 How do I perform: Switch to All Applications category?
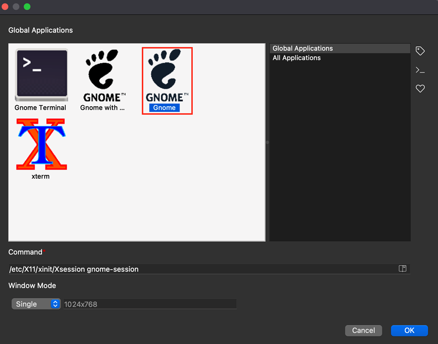click(x=296, y=57)
